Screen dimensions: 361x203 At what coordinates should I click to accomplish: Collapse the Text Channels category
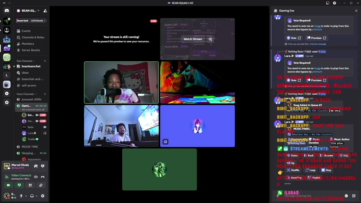26,61
